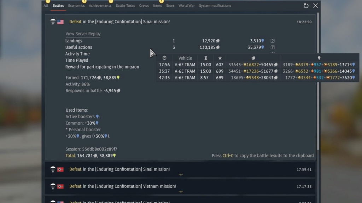Image resolution: width=362 pixels, height=203 pixels.
Task: Click the flag icon on the Vietnam mission entry
Action: (x=60, y=186)
